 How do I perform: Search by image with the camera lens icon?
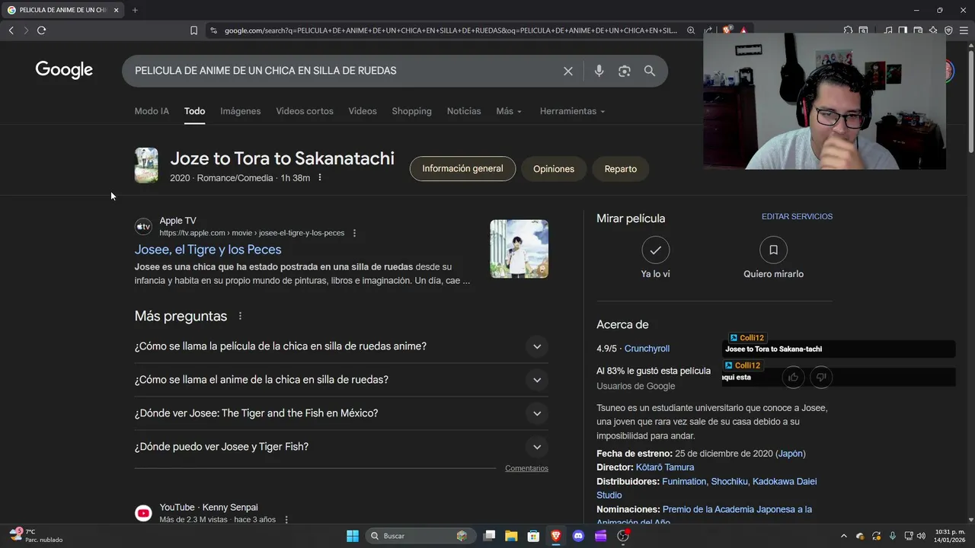(x=625, y=71)
